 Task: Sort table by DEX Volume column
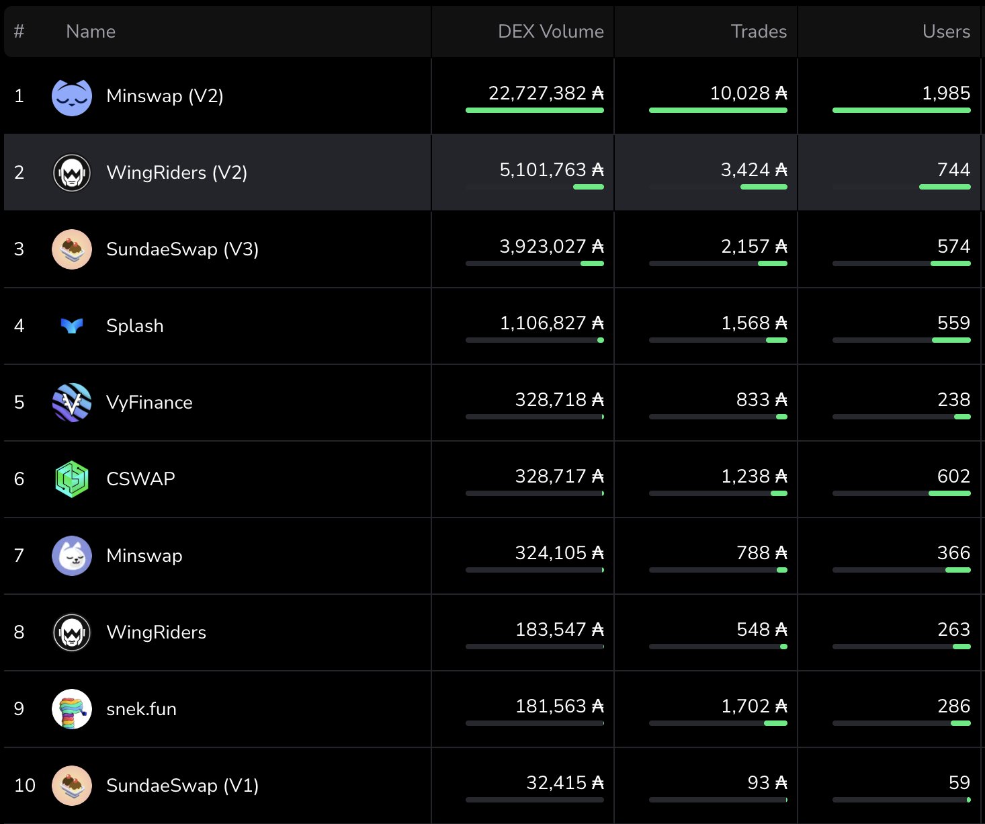pyautogui.click(x=550, y=32)
